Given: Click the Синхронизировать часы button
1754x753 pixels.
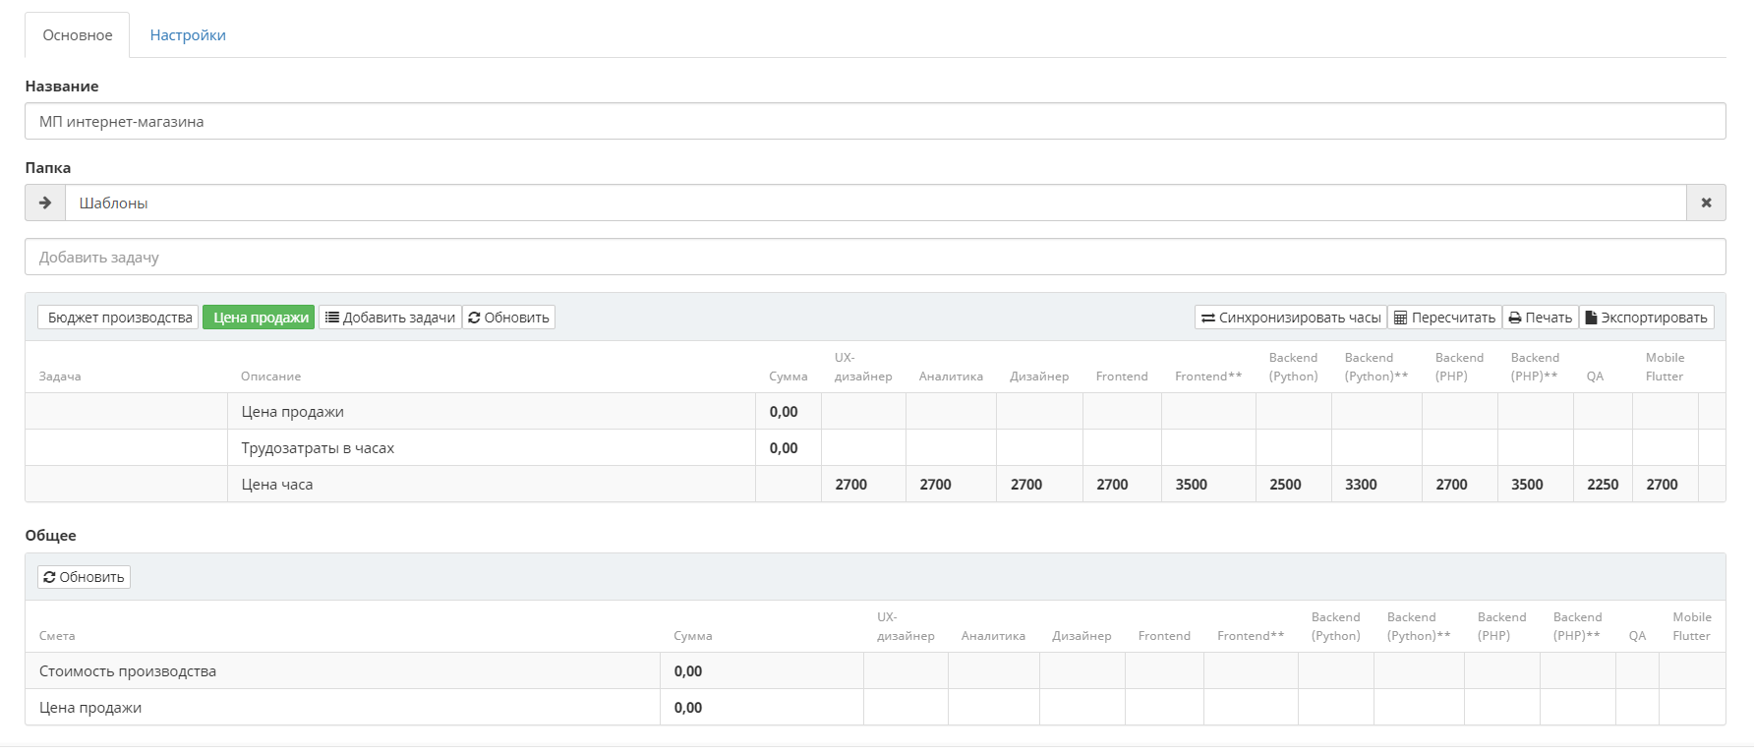Looking at the screenshot, I should coord(1290,318).
